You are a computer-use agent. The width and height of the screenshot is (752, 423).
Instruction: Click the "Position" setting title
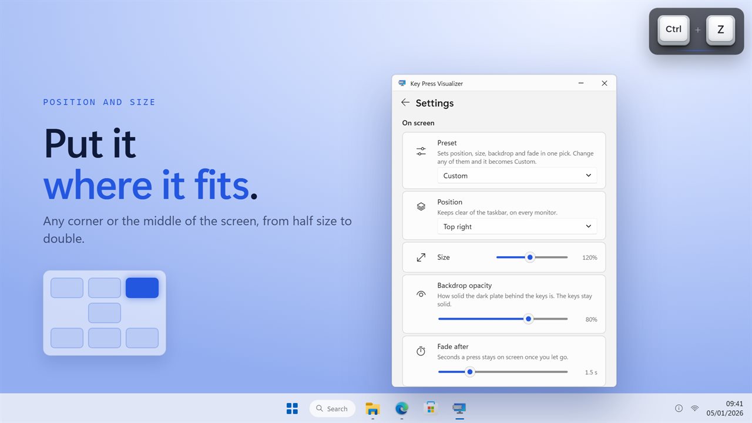(450, 202)
